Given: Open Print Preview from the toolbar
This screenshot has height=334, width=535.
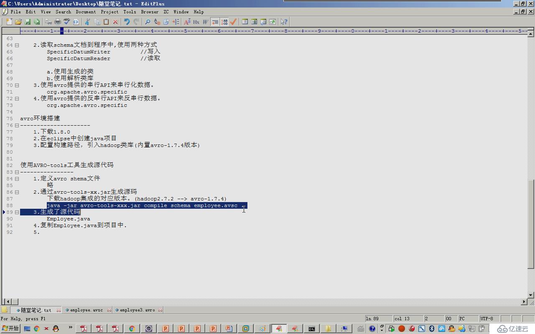Looking at the screenshot, I should coord(48,22).
